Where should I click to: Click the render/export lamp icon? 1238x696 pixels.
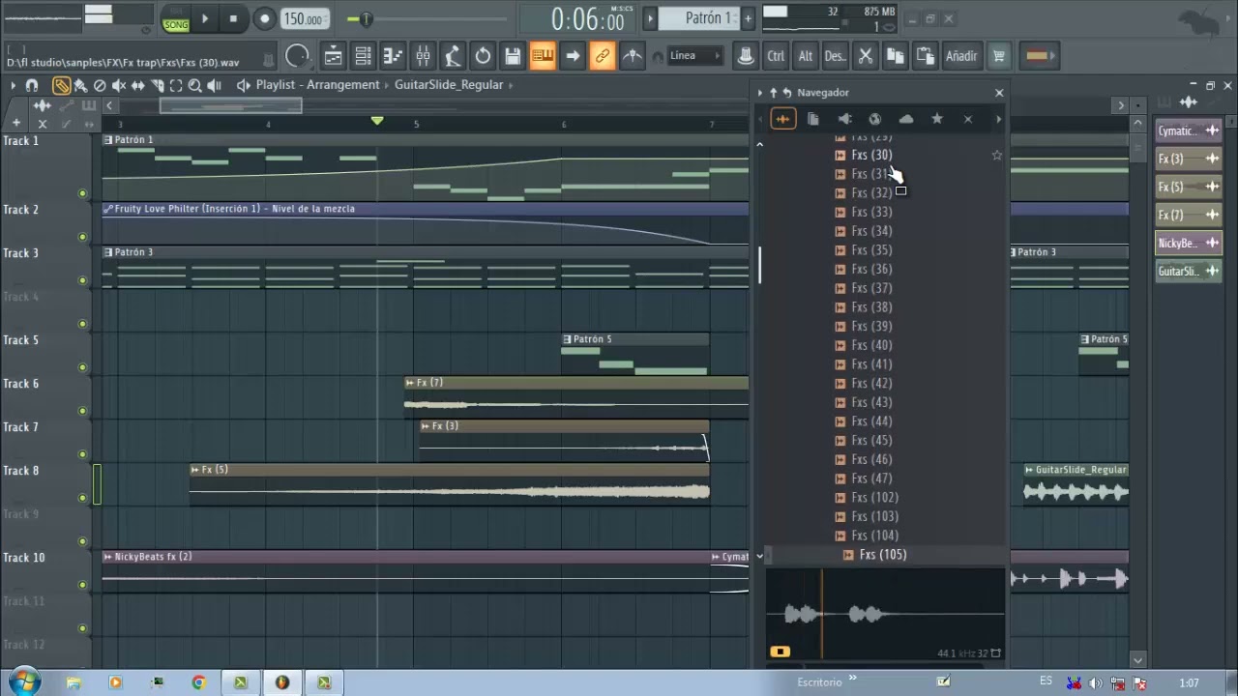click(x=453, y=56)
